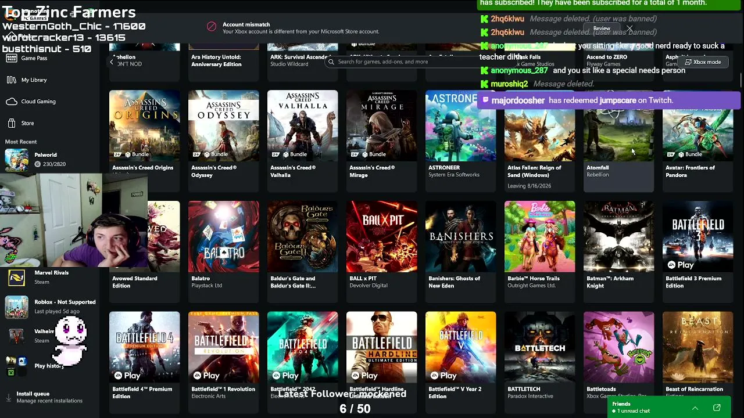The width and height of the screenshot is (744, 418).
Task: Open the Install queue
Action: click(x=44, y=397)
